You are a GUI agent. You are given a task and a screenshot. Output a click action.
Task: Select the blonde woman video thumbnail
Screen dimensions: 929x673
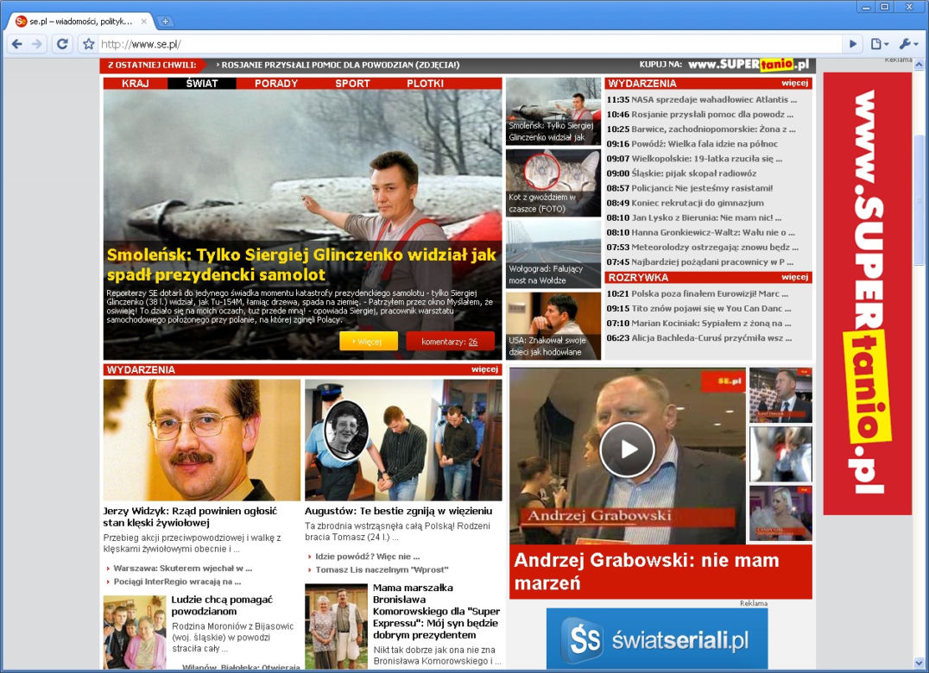pos(780,513)
